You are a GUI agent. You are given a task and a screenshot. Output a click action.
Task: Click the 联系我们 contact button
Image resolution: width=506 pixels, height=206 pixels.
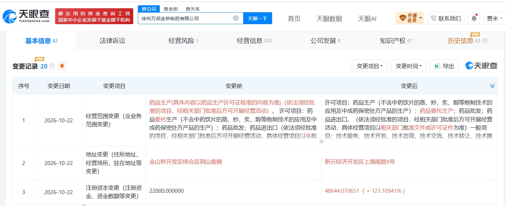click(x=446, y=18)
